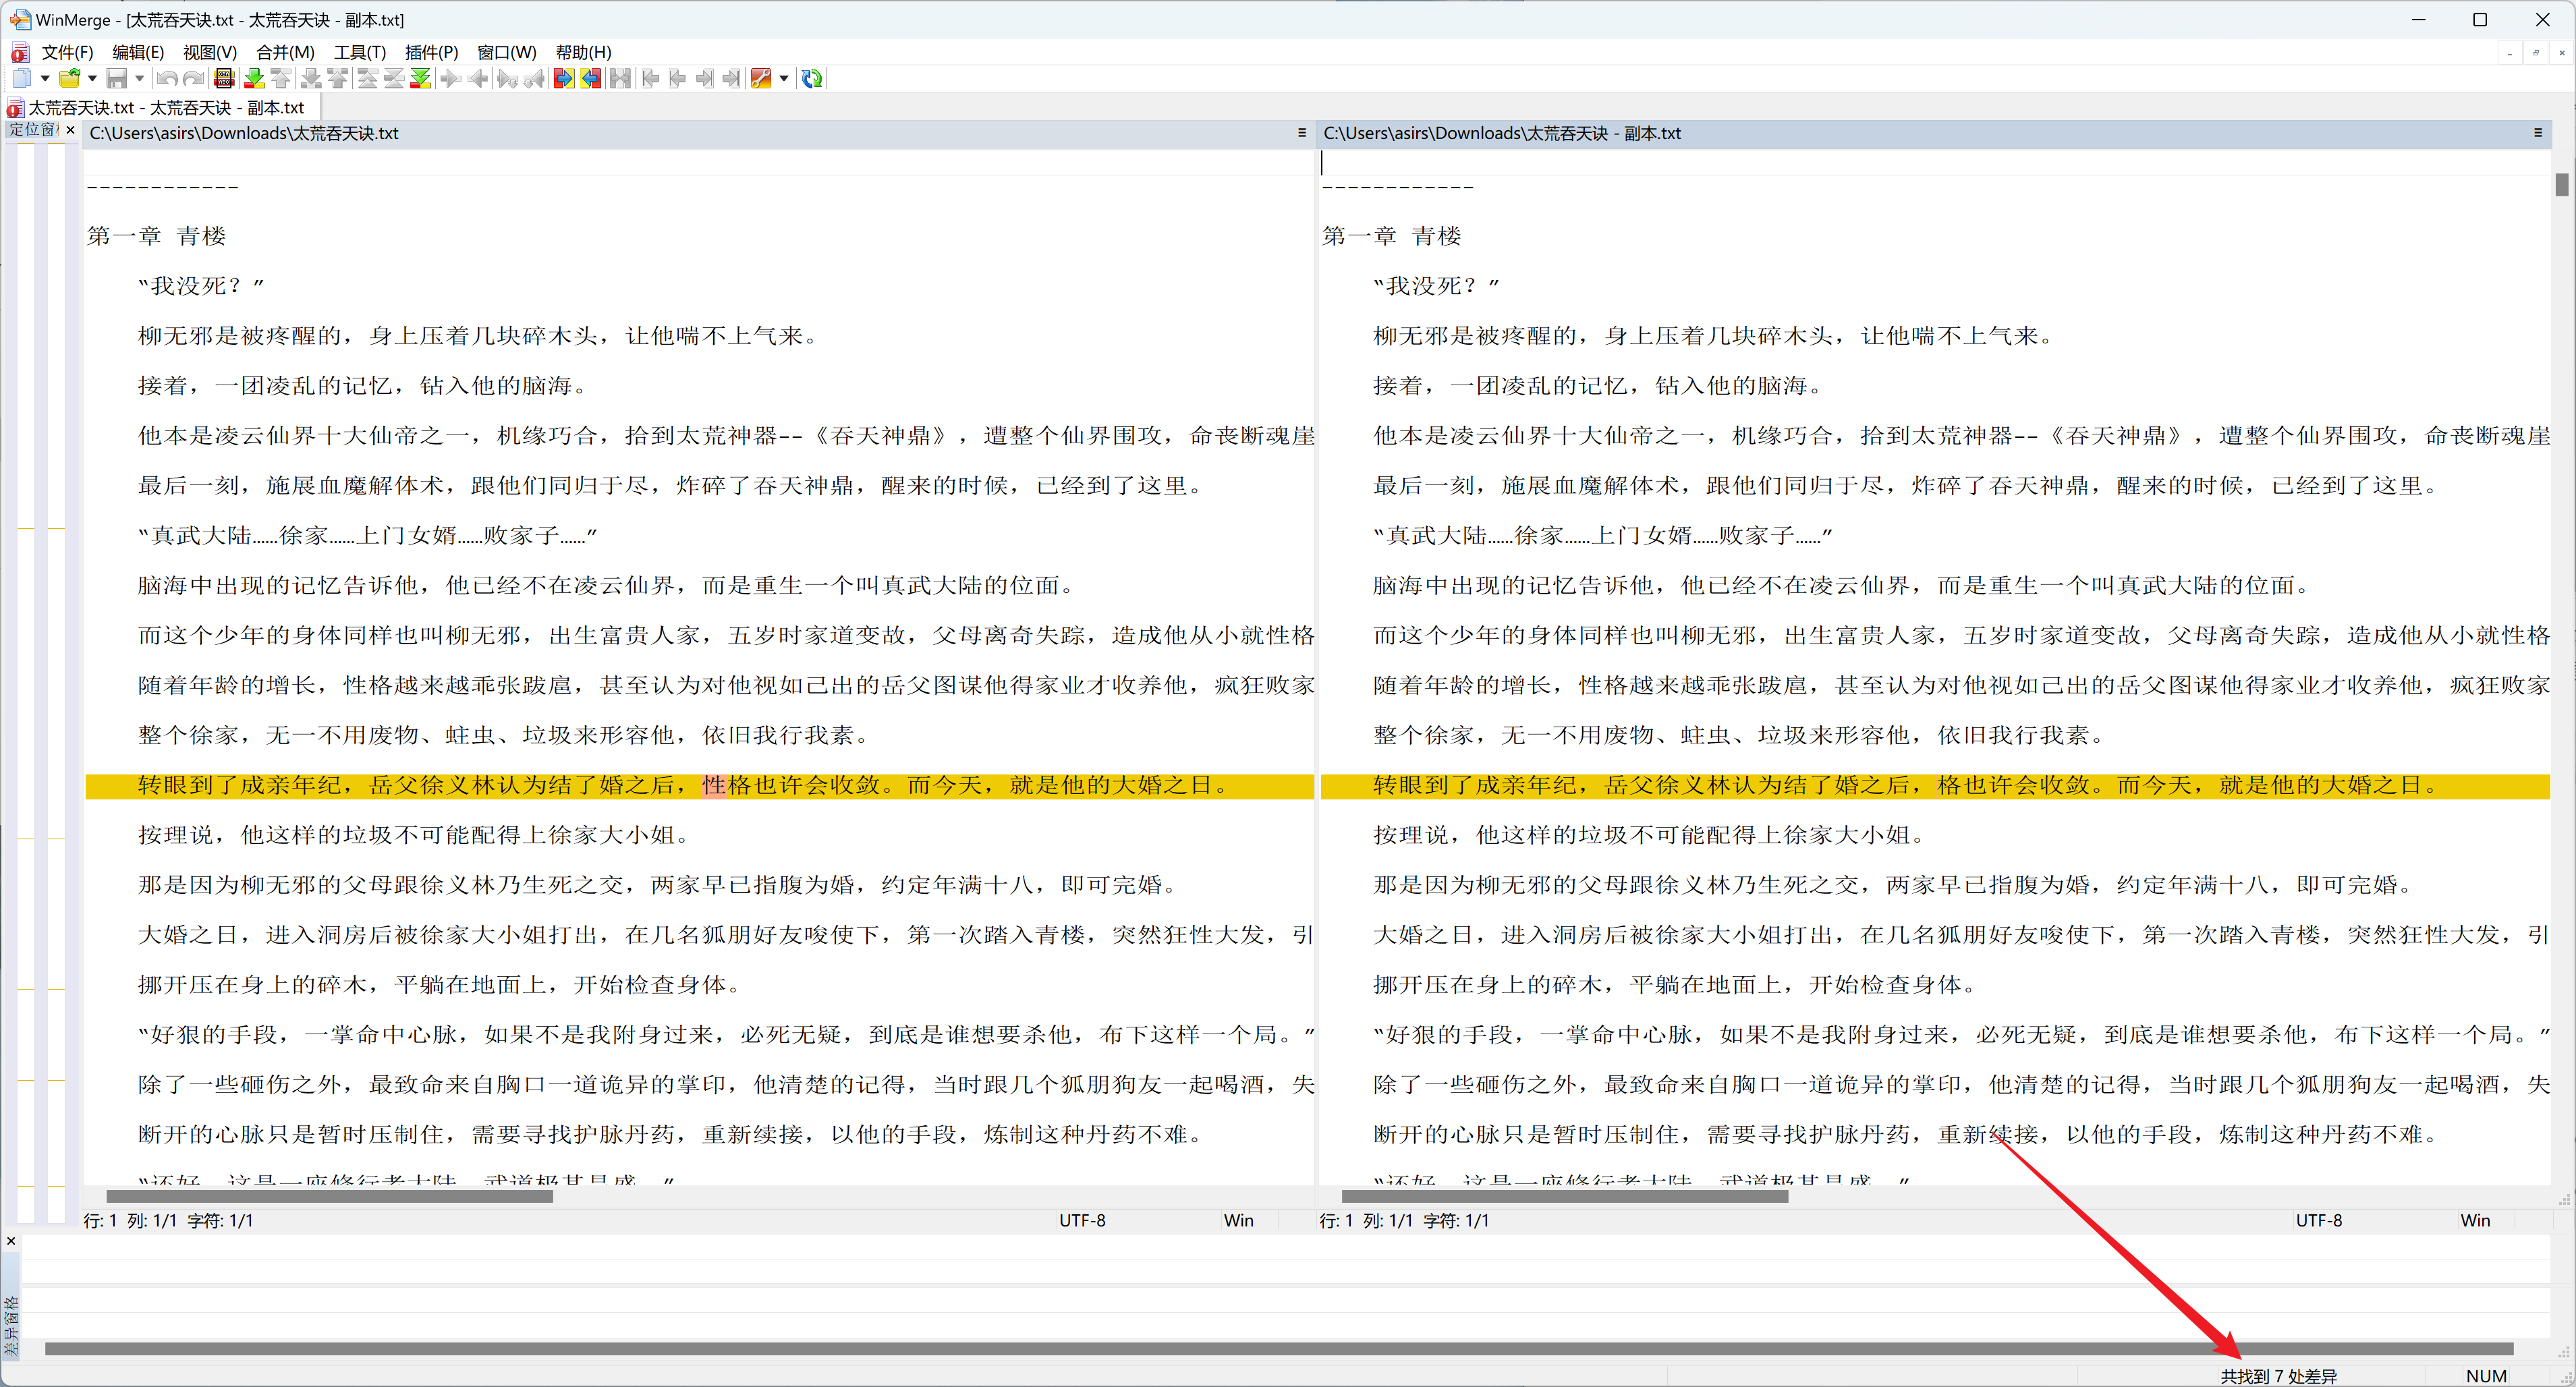This screenshot has width=2576, height=1387.
Task: Open left pane header menu icon
Action: (1302, 133)
